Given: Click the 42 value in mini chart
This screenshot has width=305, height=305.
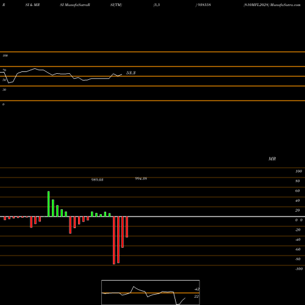Looking at the screenshot, I should pyautogui.click(x=196, y=289).
